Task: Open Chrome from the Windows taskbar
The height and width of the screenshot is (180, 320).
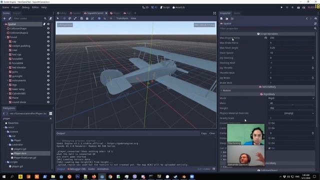Action: click(x=110, y=176)
